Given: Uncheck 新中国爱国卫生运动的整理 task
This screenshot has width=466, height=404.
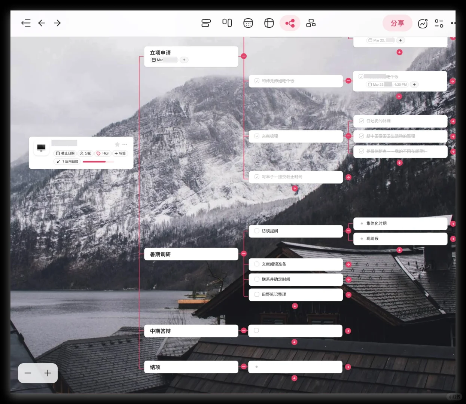Looking at the screenshot, I should point(362,136).
